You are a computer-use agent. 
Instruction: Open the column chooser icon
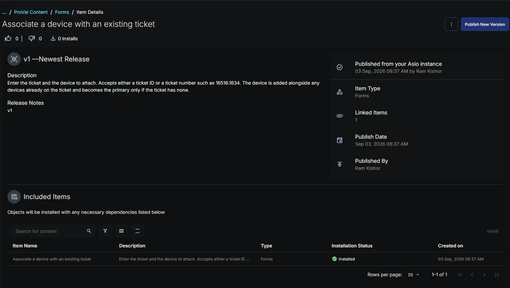click(121, 231)
